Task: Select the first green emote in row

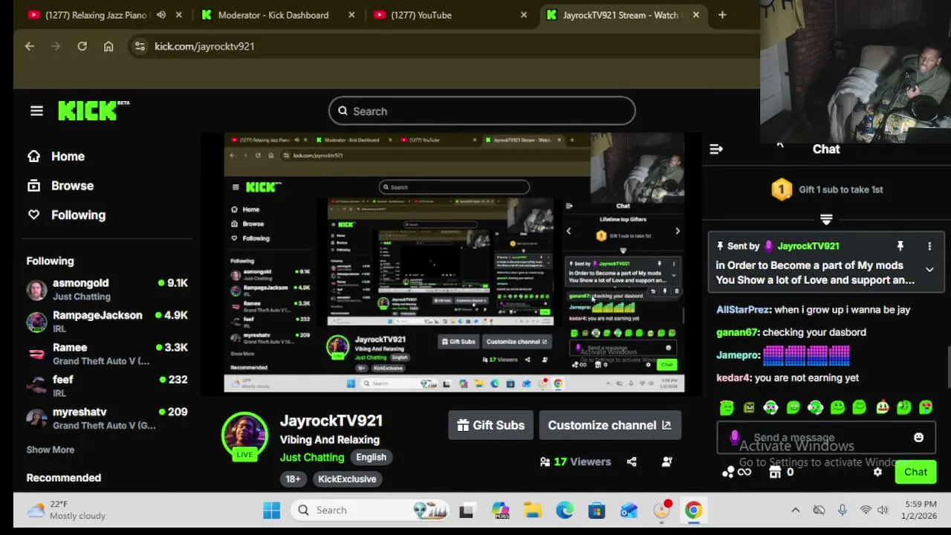Action: 727,407
